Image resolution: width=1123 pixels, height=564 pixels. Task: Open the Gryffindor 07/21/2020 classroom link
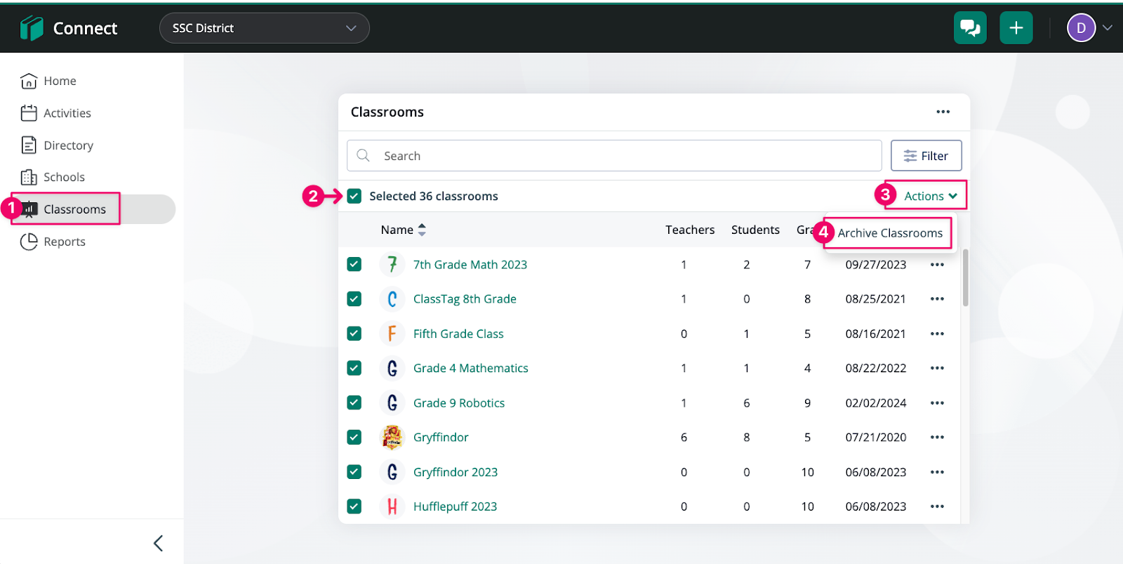441,438
